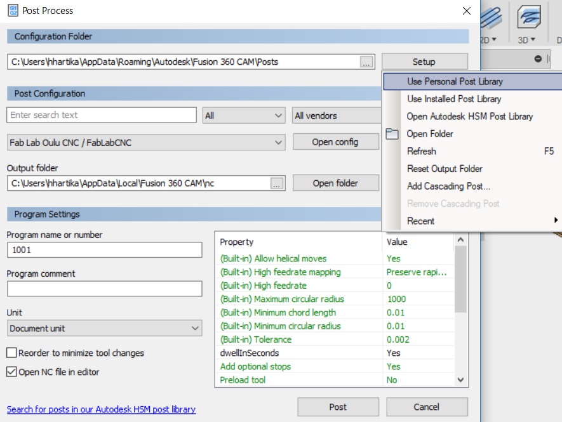
Task: Click the property list scroll down arrow
Action: pos(461,379)
